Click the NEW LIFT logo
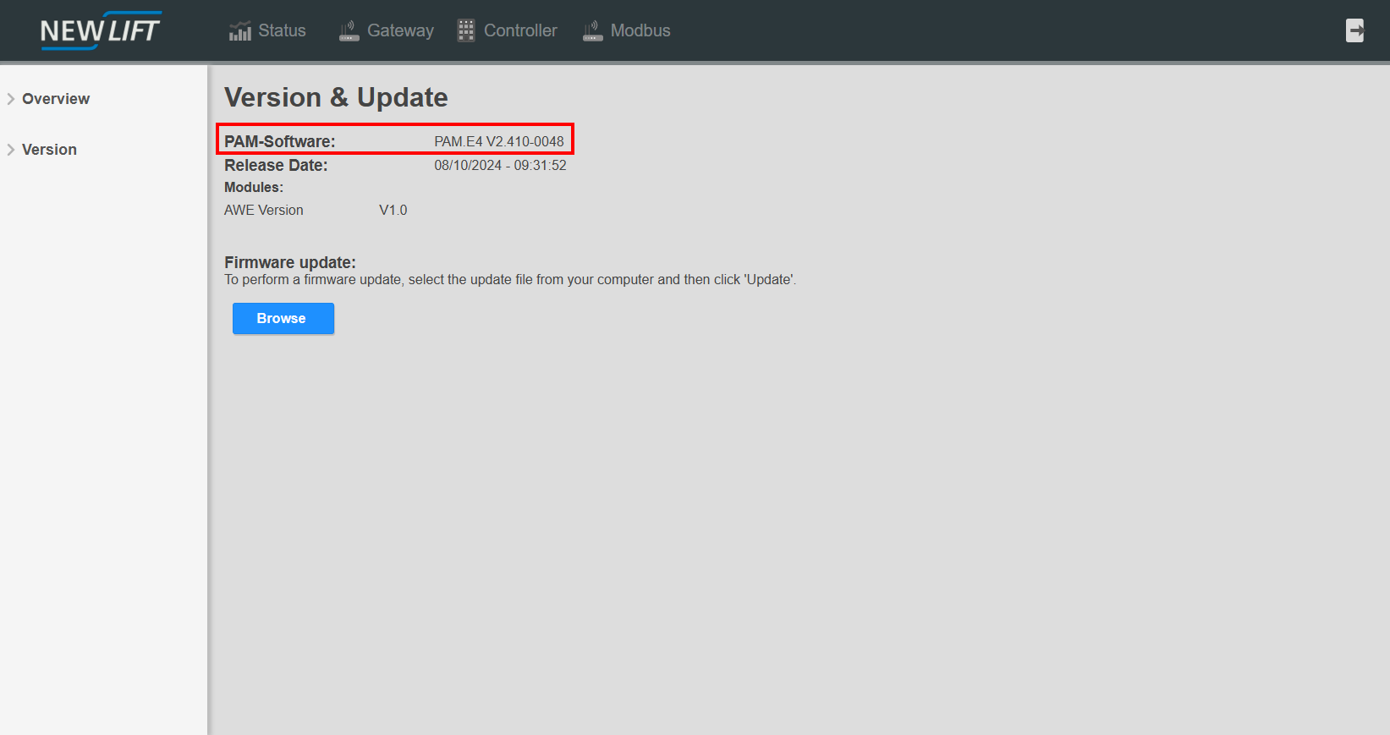1390x735 pixels. pyautogui.click(x=101, y=30)
